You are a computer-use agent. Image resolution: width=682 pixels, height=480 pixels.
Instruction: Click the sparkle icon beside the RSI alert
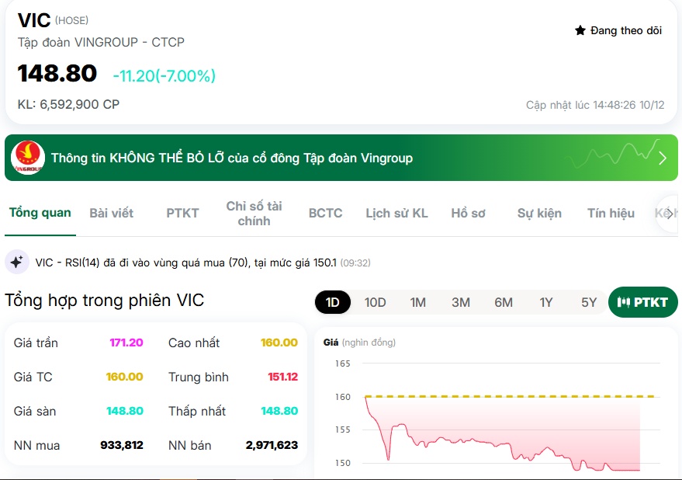[x=16, y=262]
